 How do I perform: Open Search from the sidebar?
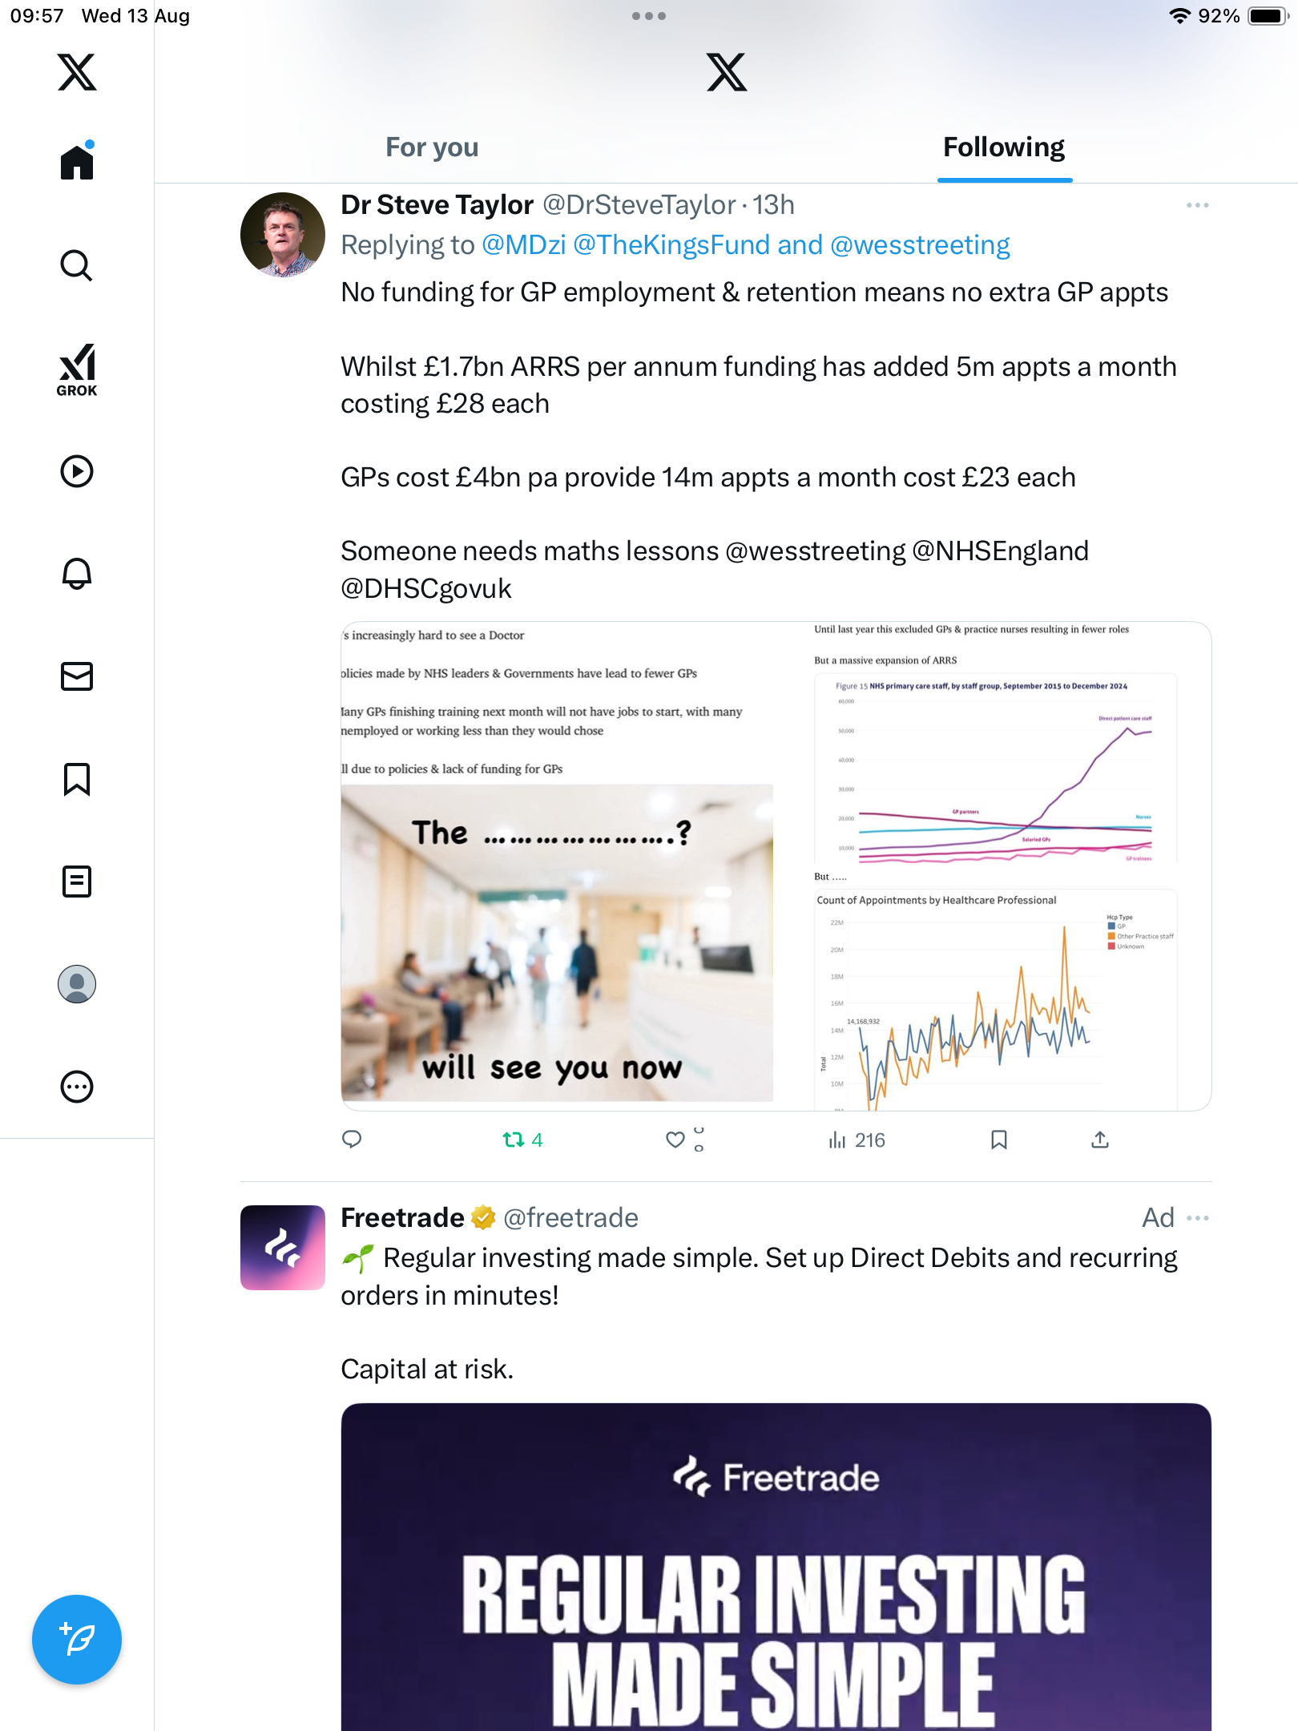[77, 265]
